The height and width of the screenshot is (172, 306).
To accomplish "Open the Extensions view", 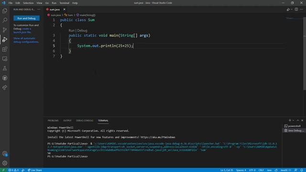I will (5, 49).
